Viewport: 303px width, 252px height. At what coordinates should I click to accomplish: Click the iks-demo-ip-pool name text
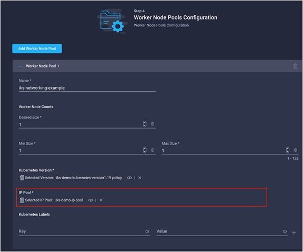click(69, 200)
